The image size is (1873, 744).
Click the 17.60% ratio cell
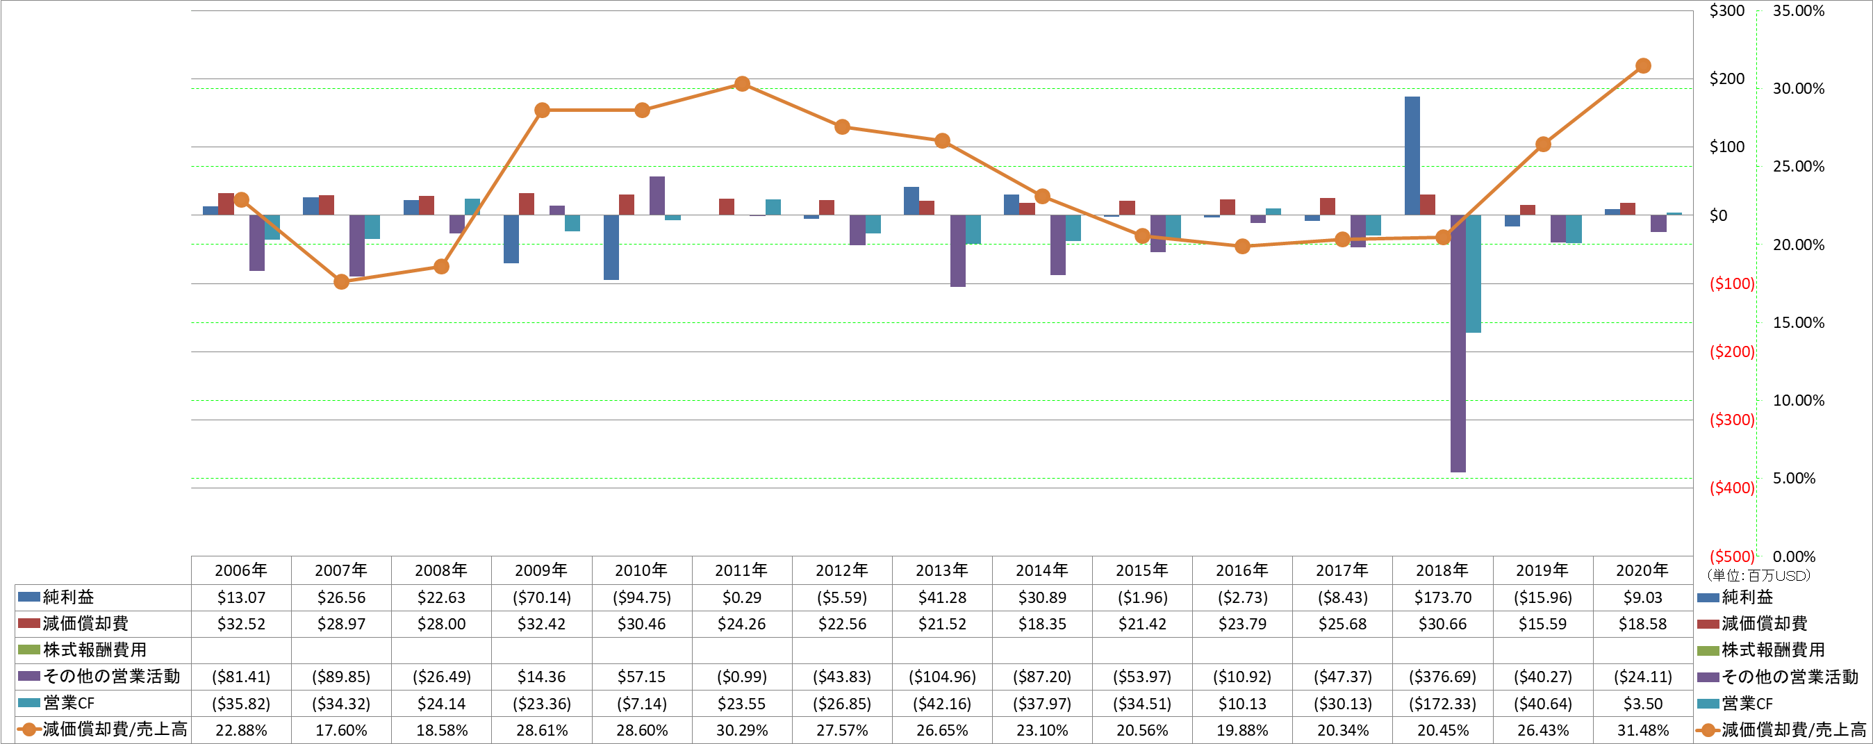341,729
